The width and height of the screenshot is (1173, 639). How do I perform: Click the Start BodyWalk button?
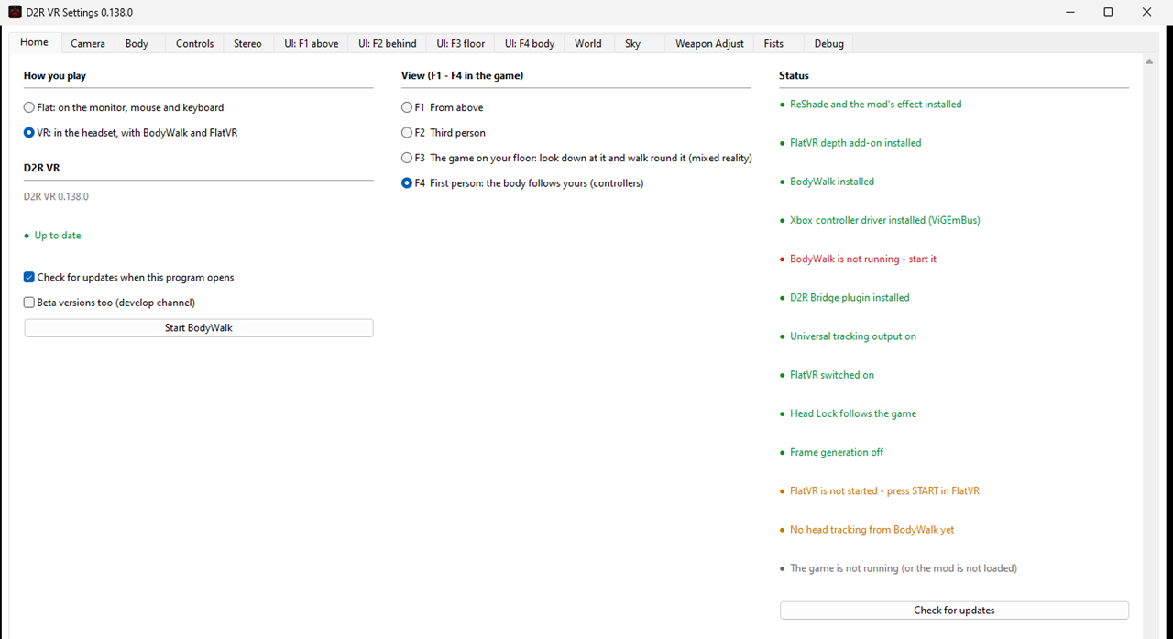click(x=199, y=327)
